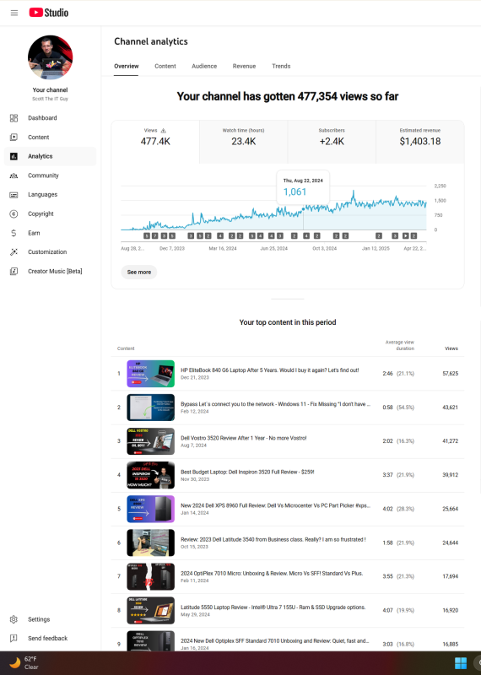
Task: Open the weather widget showing 62°F
Action: pyautogui.click(x=24, y=663)
